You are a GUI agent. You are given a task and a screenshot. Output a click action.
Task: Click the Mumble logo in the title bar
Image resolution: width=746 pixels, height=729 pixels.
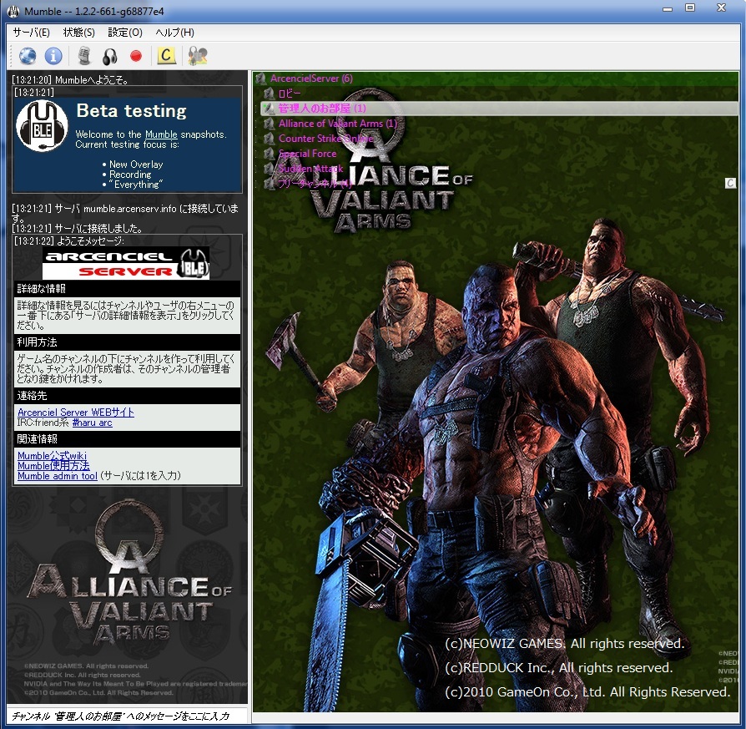pos(13,11)
